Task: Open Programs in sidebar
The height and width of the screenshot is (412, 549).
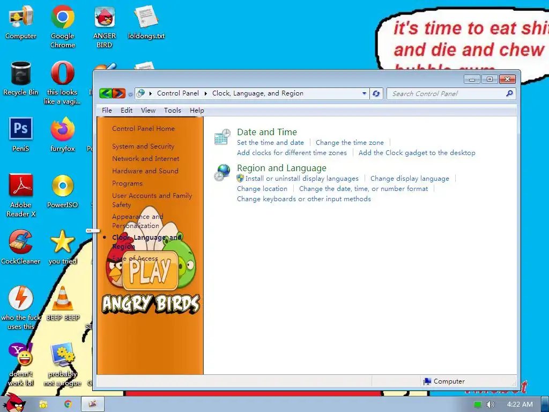Action: point(127,183)
